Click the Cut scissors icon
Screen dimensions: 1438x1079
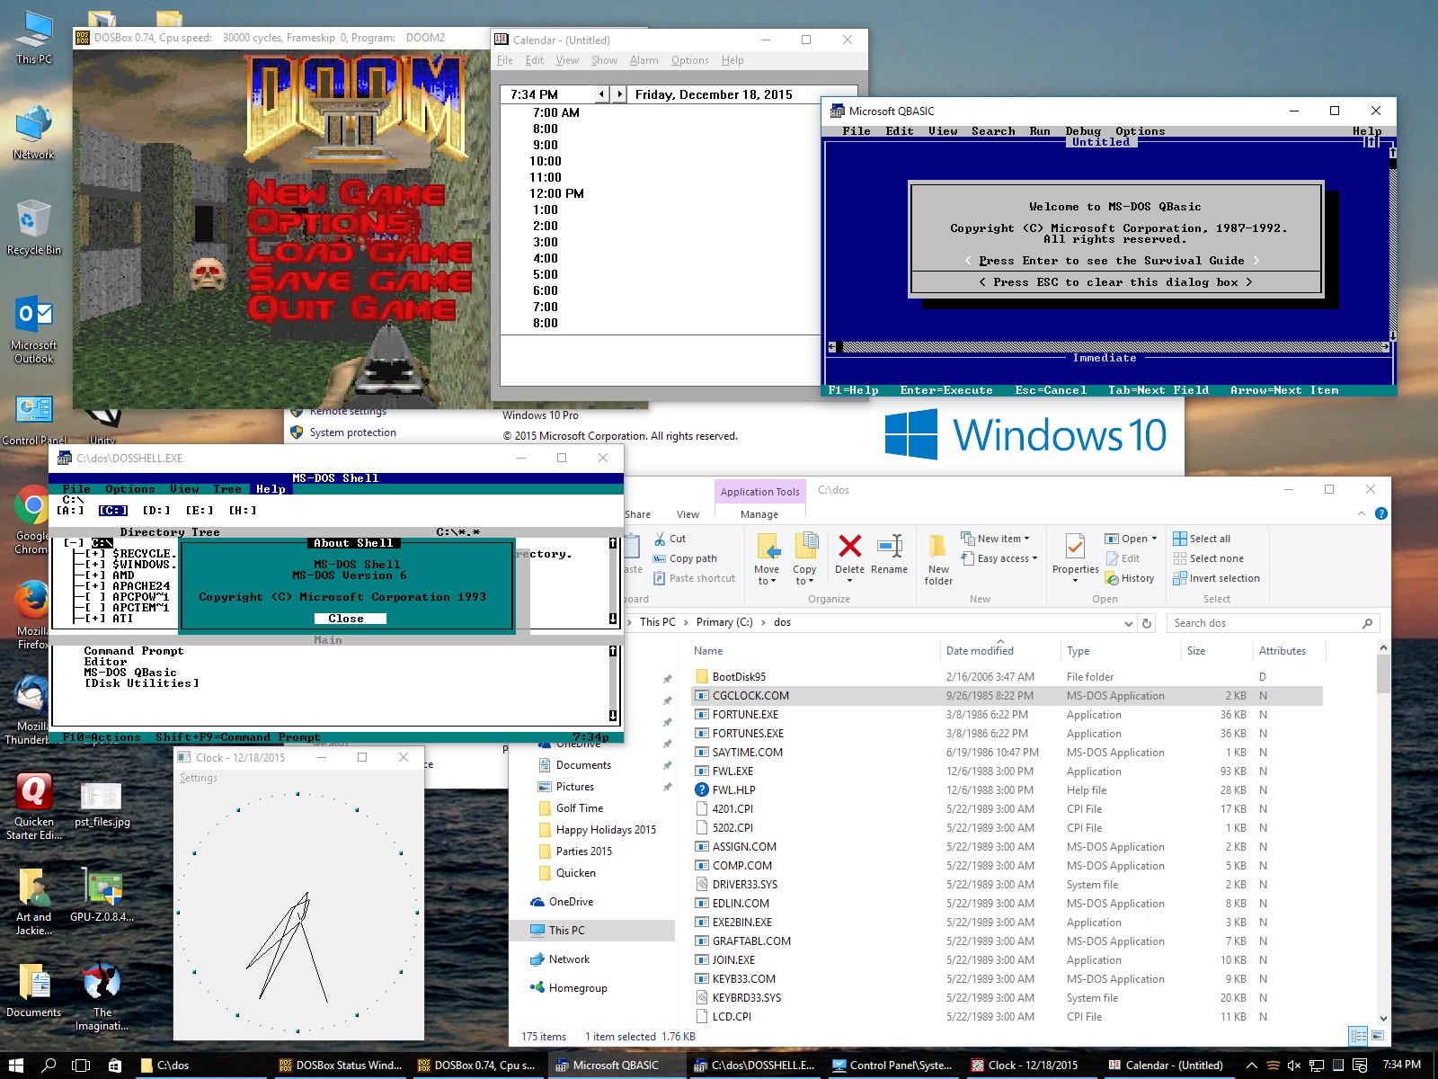(x=660, y=539)
